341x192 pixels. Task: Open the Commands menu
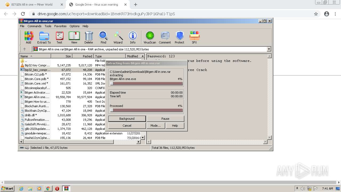[x=34, y=26]
